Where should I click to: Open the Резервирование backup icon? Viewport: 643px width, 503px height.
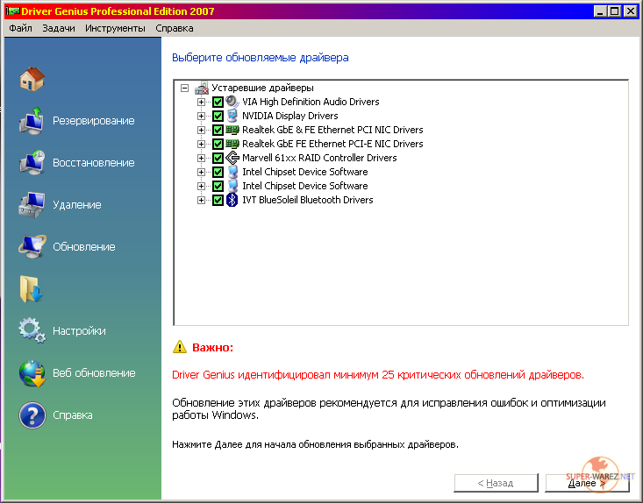click(x=32, y=121)
